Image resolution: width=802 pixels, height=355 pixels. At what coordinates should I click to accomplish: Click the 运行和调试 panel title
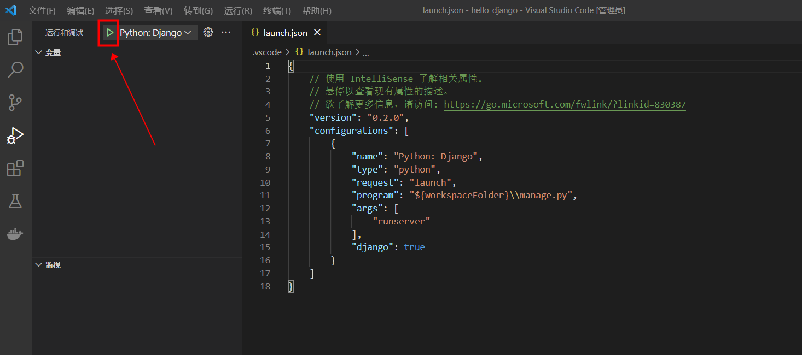64,33
